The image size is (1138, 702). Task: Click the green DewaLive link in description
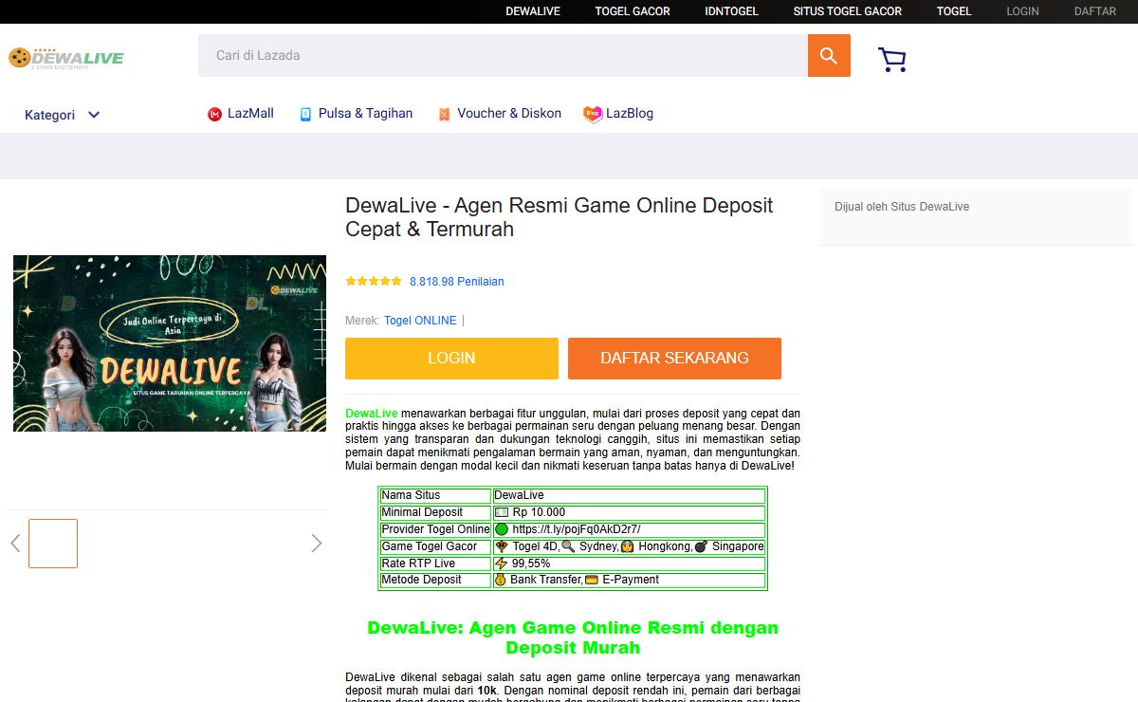372,414
